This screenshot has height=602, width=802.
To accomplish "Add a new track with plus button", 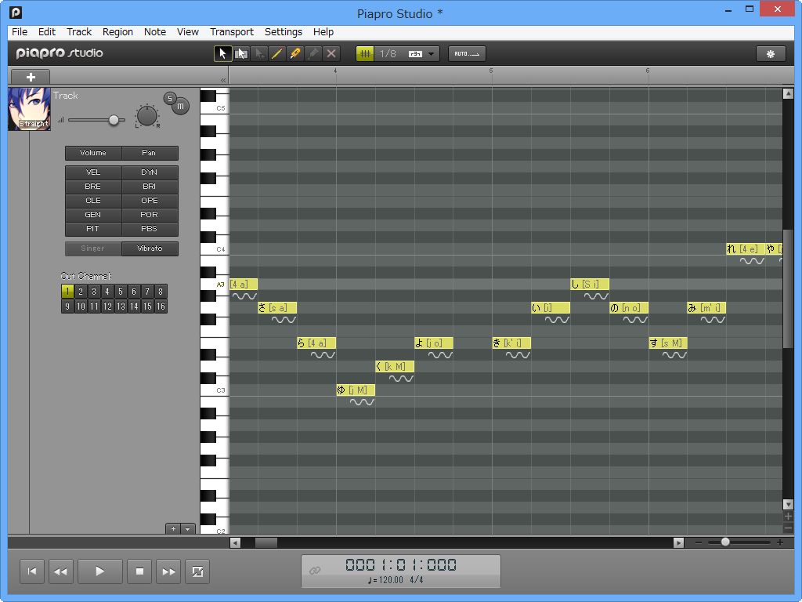I will click(31, 78).
